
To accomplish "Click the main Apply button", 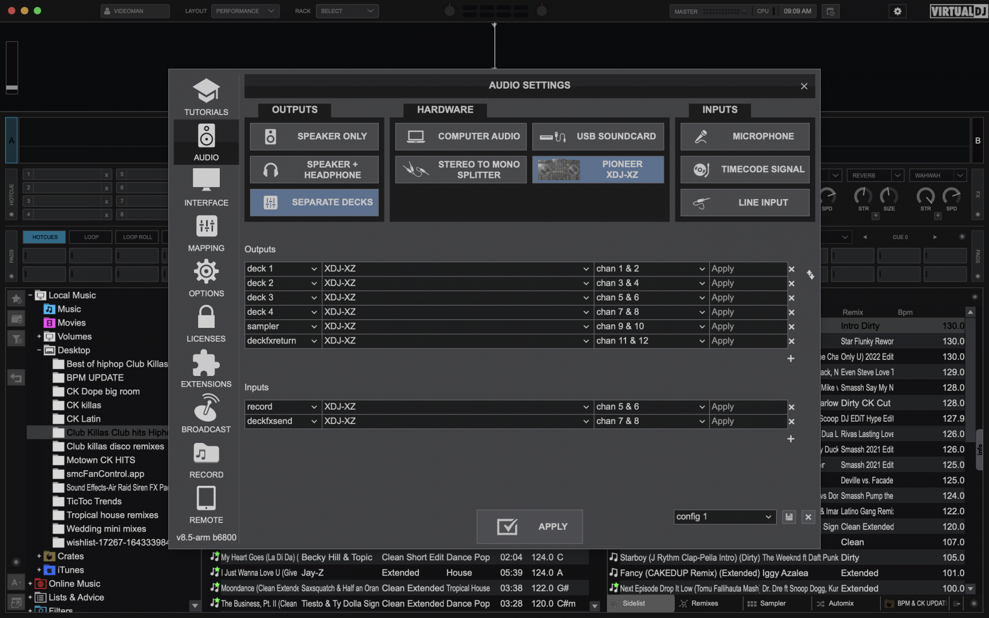I will [529, 526].
